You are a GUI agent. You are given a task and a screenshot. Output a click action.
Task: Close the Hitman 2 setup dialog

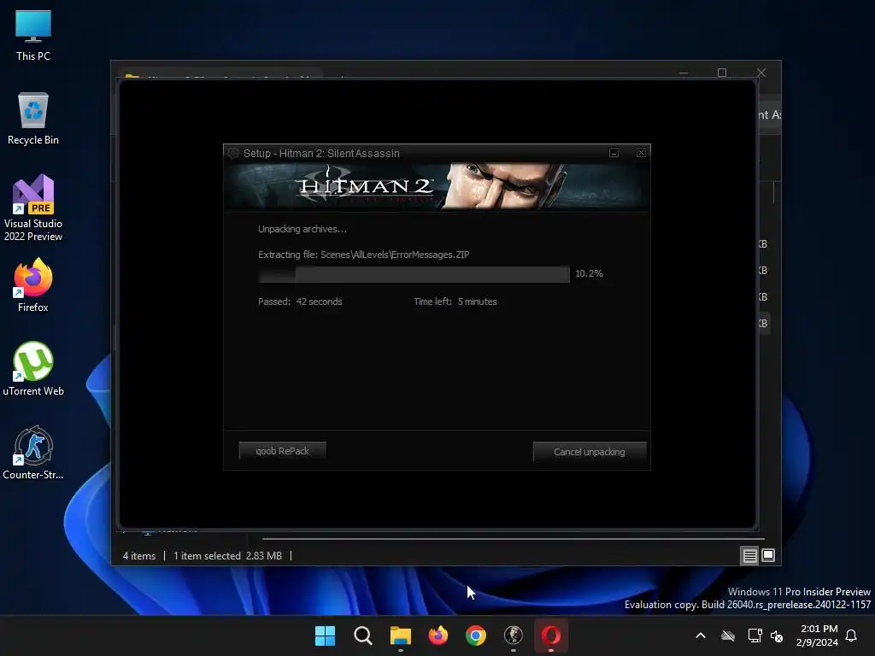641,153
